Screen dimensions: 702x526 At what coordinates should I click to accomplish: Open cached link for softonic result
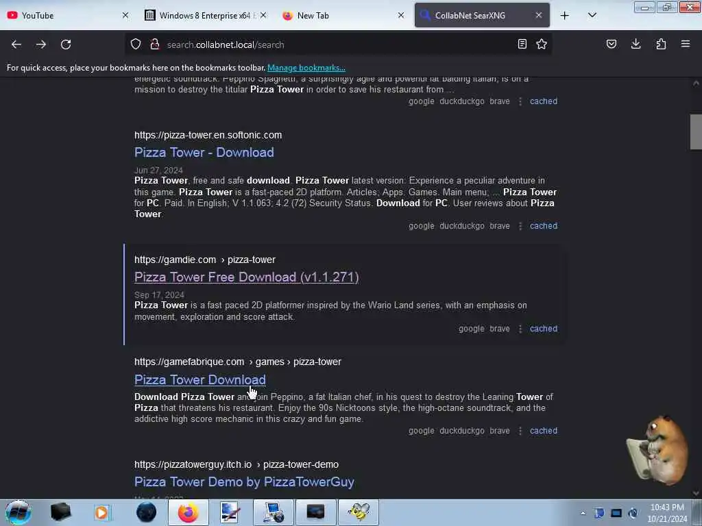(x=544, y=226)
